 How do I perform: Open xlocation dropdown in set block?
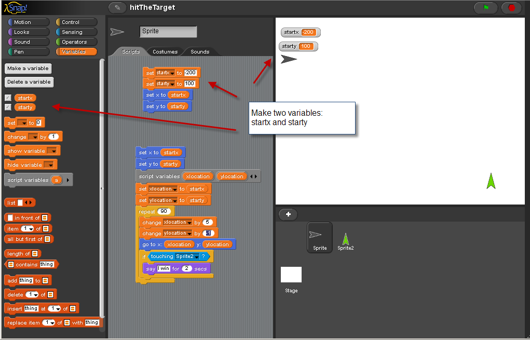175,189
